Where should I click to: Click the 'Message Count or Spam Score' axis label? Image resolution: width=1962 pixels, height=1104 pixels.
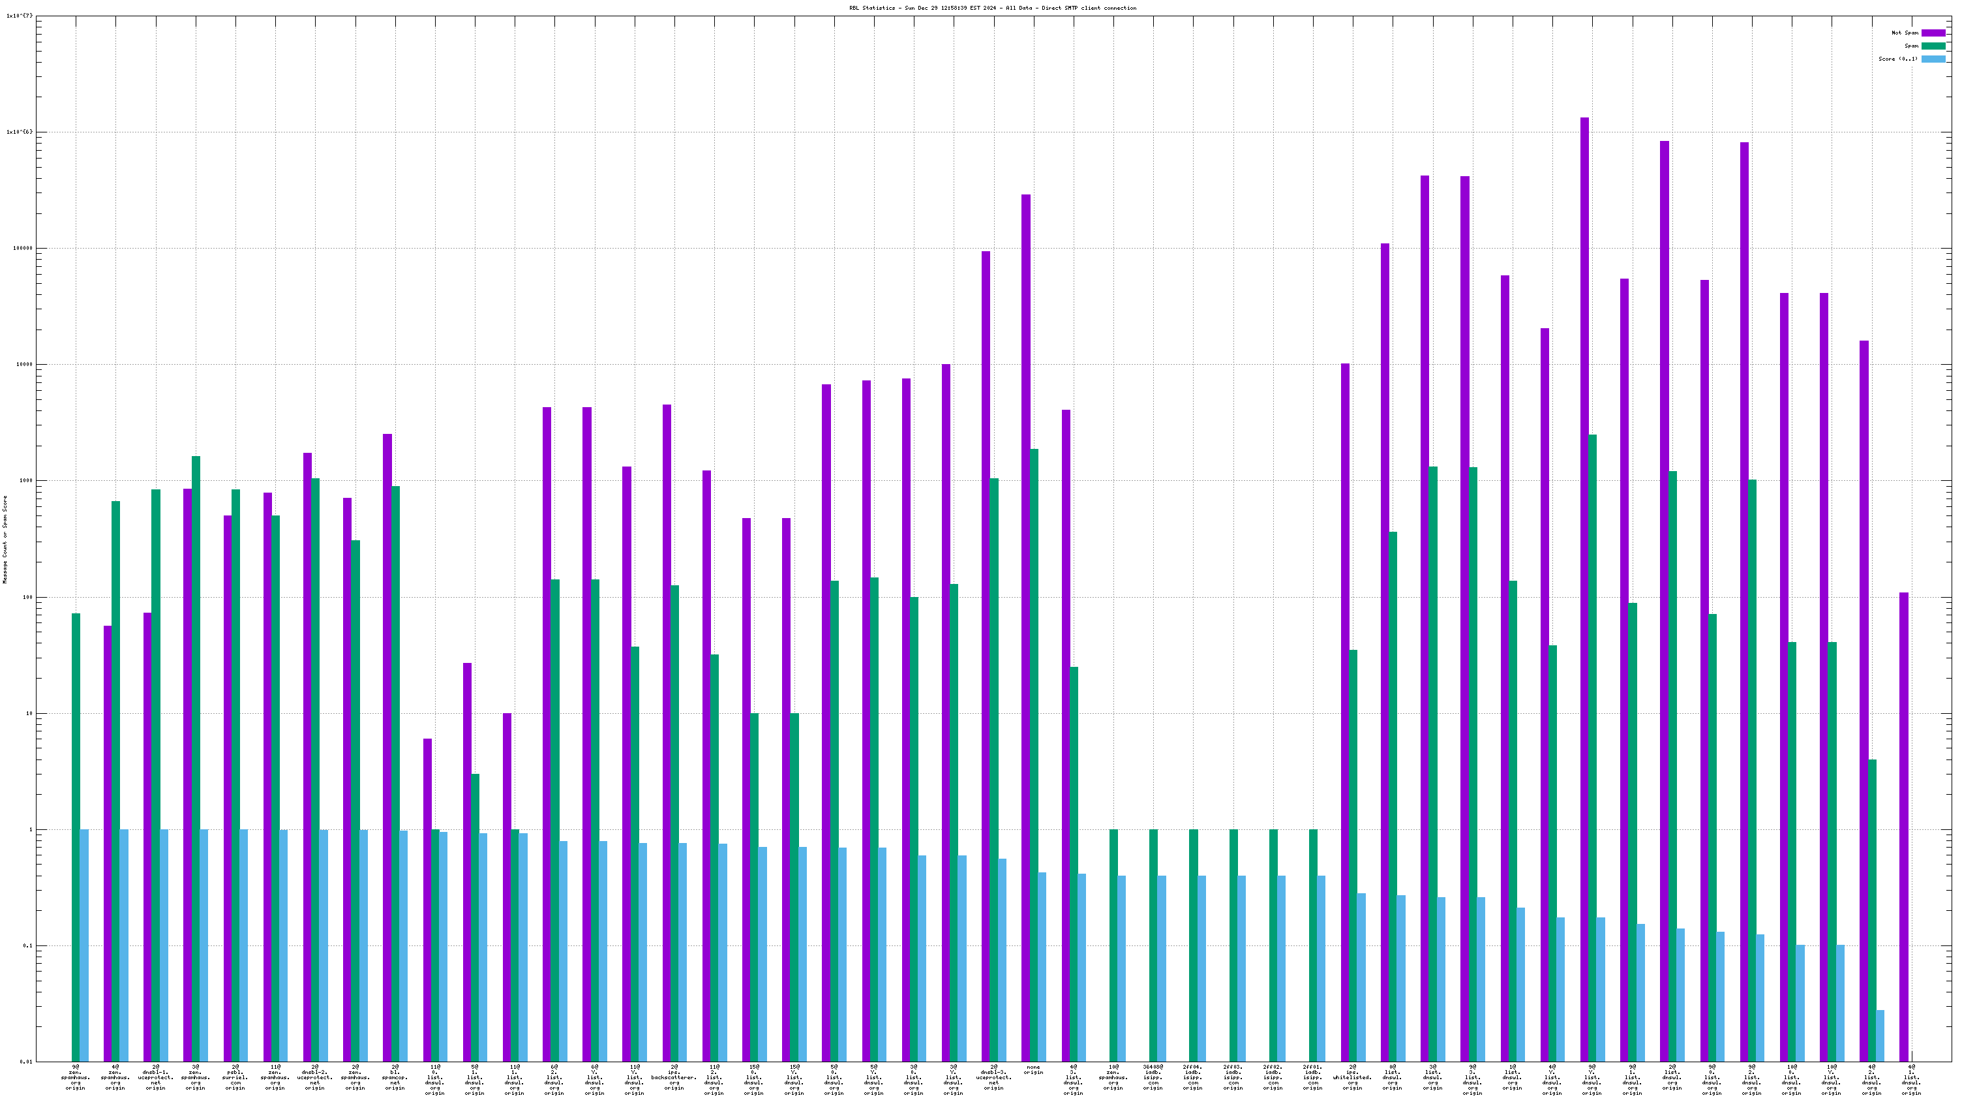coord(5,539)
